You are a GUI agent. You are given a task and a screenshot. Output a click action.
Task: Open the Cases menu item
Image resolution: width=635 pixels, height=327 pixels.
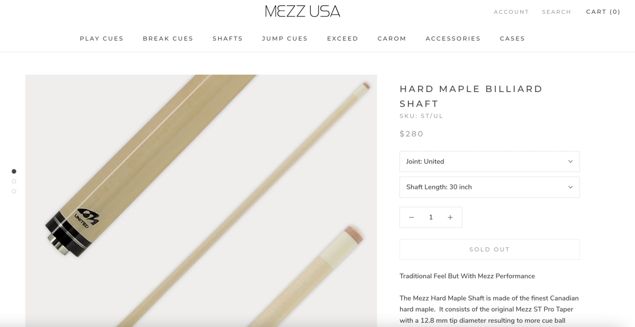[x=512, y=39]
